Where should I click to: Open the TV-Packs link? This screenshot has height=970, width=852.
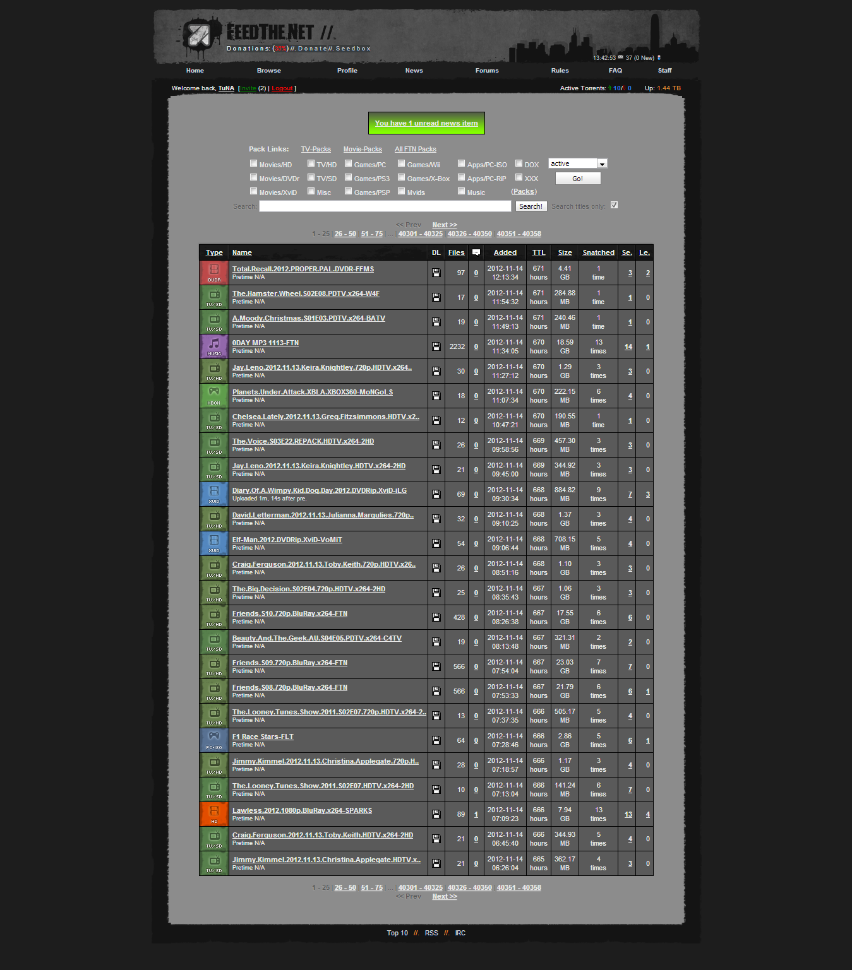pyautogui.click(x=316, y=150)
